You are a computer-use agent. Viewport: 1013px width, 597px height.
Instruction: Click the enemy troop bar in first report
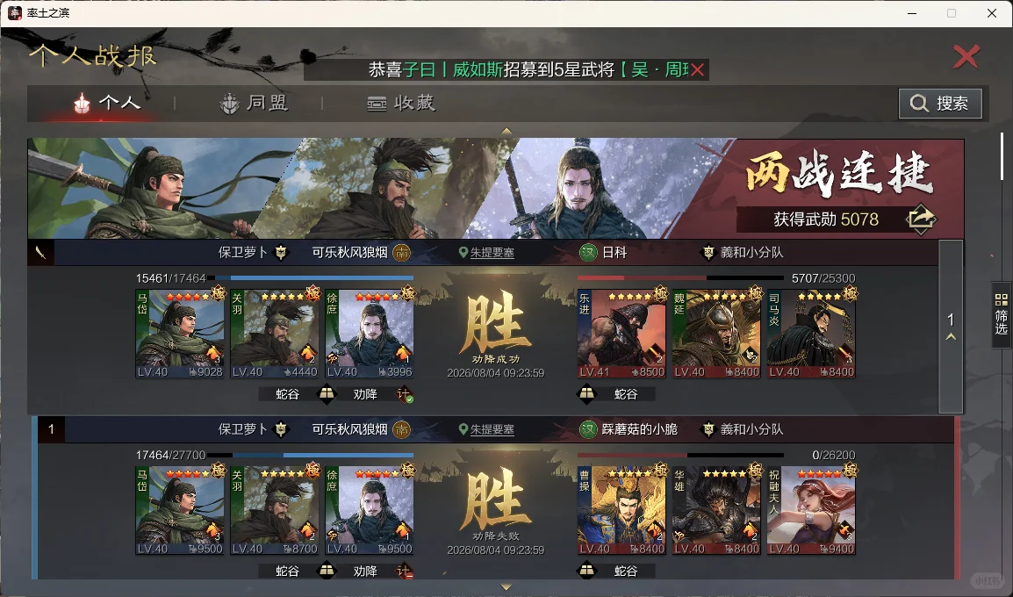pyautogui.click(x=681, y=278)
